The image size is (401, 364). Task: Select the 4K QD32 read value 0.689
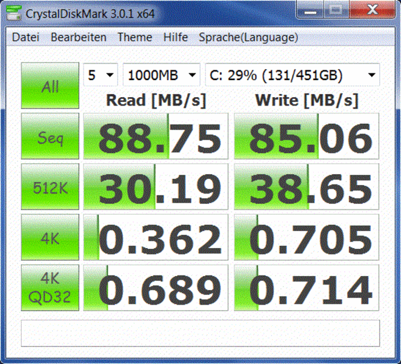(x=156, y=288)
